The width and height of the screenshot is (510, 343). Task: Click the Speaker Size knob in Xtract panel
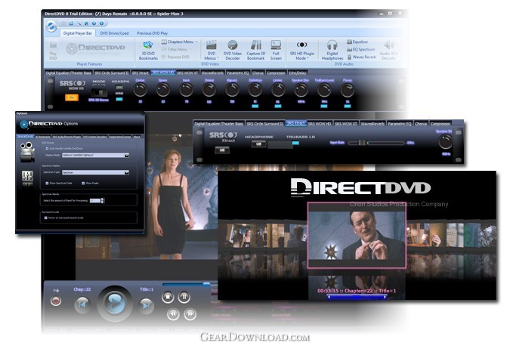coord(445,142)
